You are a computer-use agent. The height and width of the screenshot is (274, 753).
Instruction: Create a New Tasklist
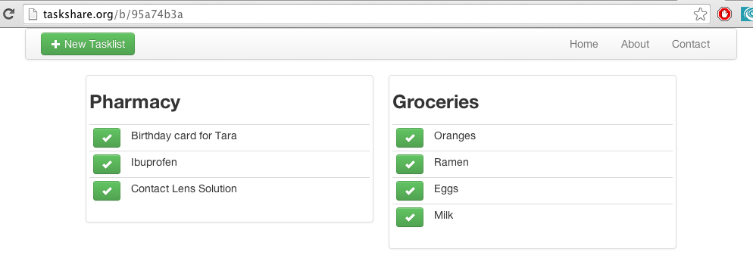tap(88, 44)
